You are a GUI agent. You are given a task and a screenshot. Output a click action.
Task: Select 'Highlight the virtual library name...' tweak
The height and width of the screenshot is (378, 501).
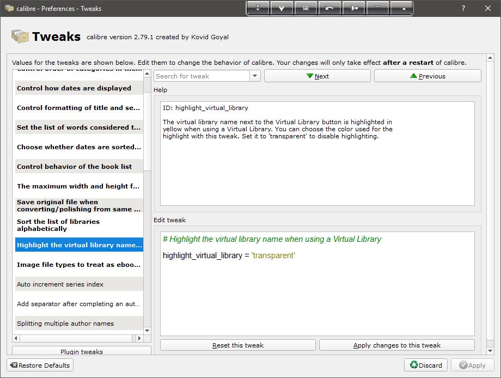tap(79, 245)
